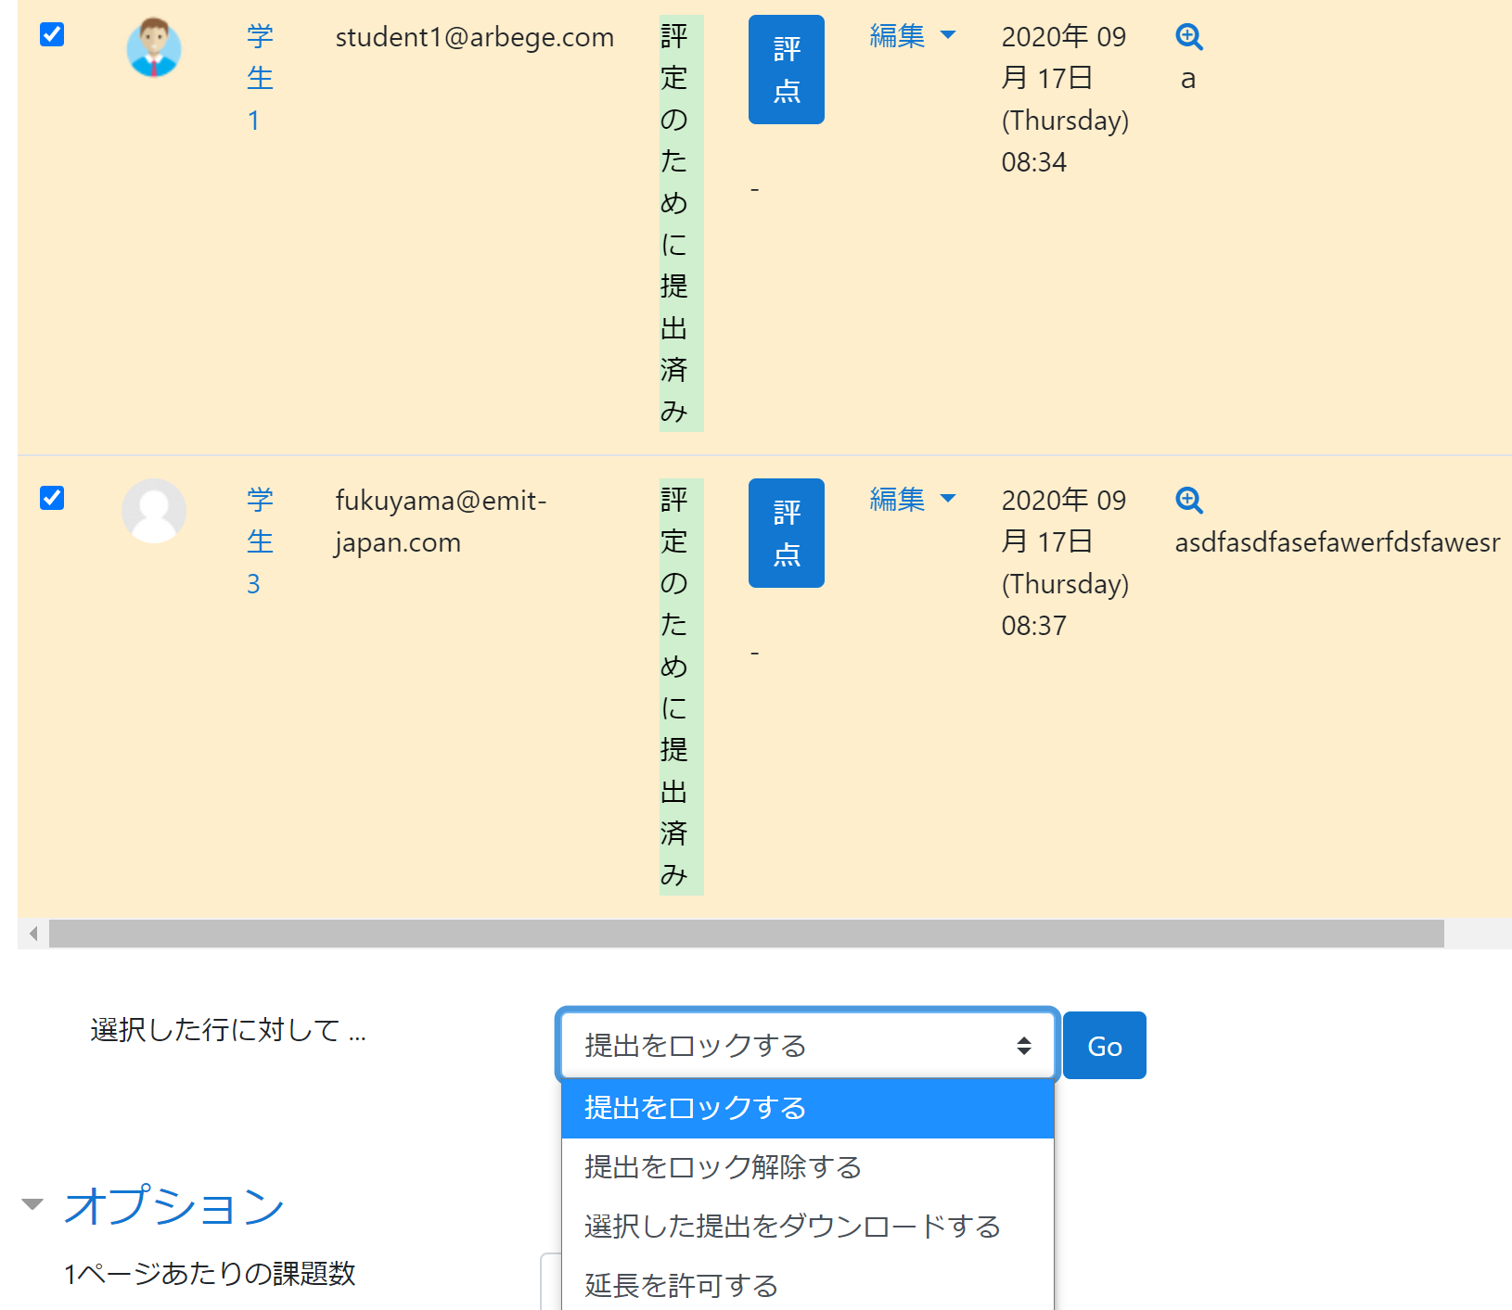Click the asdfasdfasefawerfdsfawesr submission text

click(1338, 542)
